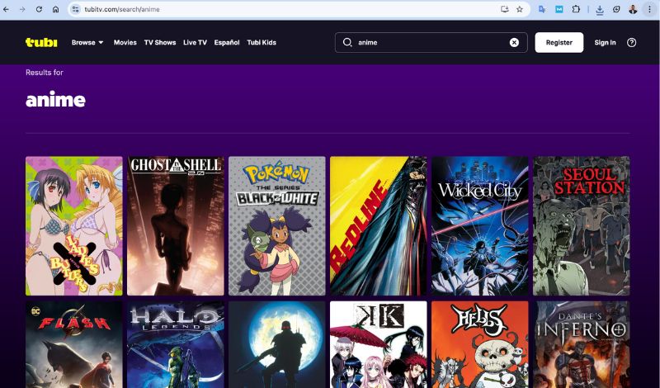Reload the page with the refresh icon
The width and height of the screenshot is (660, 388).
click(x=39, y=9)
